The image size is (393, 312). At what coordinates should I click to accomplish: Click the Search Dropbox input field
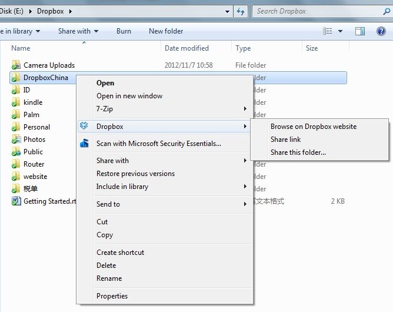pyautogui.click(x=317, y=11)
